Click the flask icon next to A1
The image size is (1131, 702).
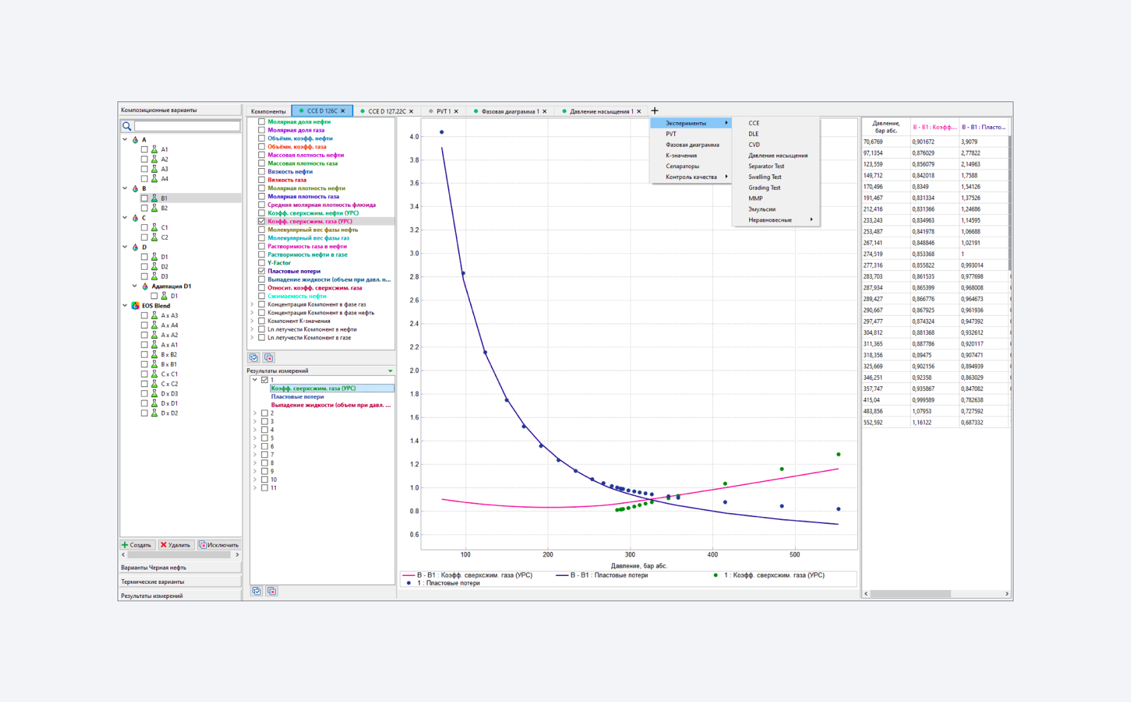[x=154, y=149]
